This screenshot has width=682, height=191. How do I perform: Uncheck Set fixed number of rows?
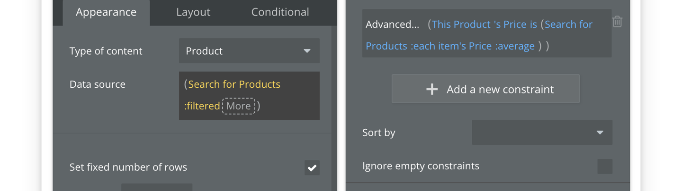(x=312, y=167)
